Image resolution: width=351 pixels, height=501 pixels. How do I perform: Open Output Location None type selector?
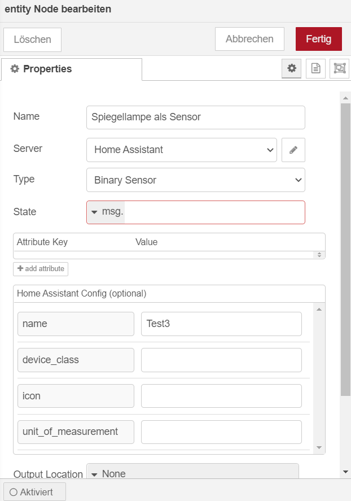coord(108,473)
